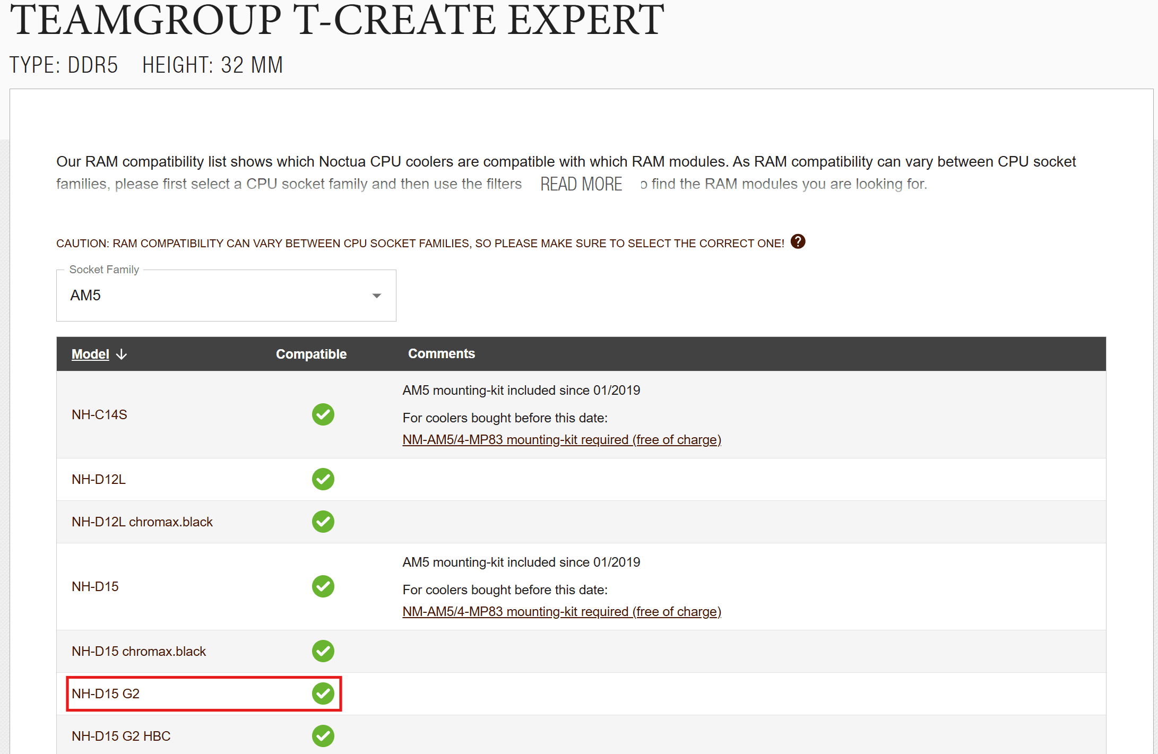Click the Compatible column header
This screenshot has width=1158, height=754.
[x=311, y=354]
